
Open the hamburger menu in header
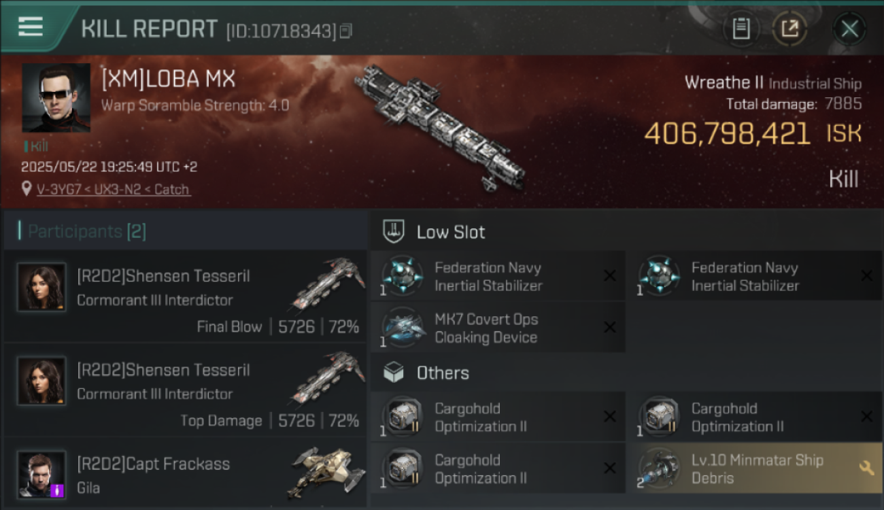point(31,27)
